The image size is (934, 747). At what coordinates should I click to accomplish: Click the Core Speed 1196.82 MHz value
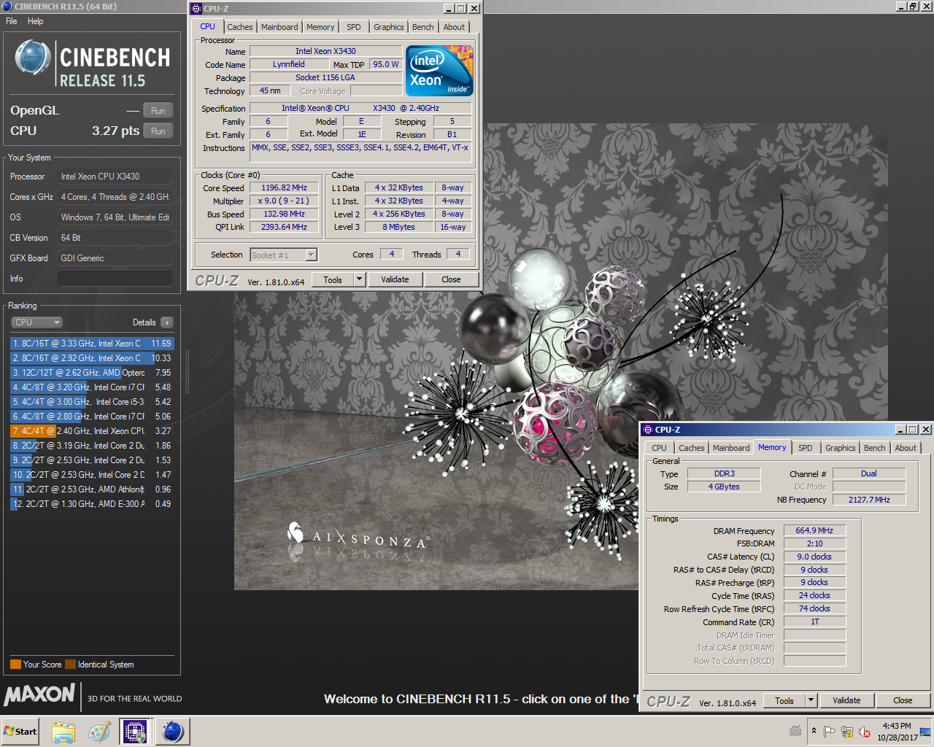click(x=284, y=187)
